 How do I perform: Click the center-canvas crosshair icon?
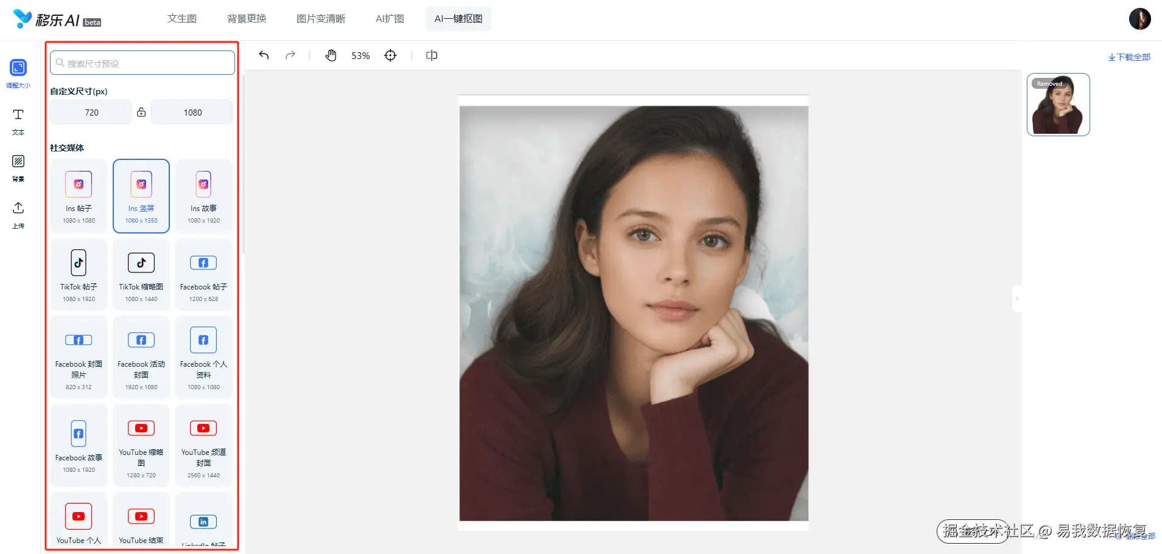click(390, 55)
